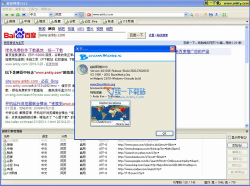The width and height of the screenshot is (250, 186).
Task: Click the page scrollbar up arrow
Action: [246, 27]
